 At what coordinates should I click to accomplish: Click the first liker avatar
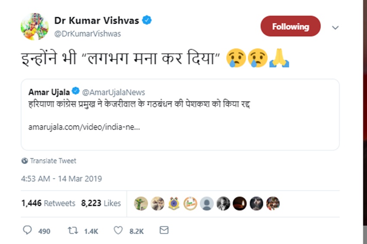(x=141, y=203)
